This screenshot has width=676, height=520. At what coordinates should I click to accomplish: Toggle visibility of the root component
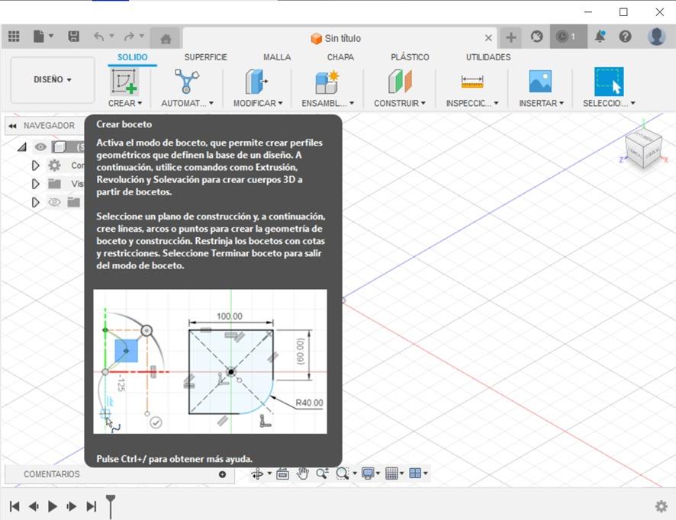[40, 147]
